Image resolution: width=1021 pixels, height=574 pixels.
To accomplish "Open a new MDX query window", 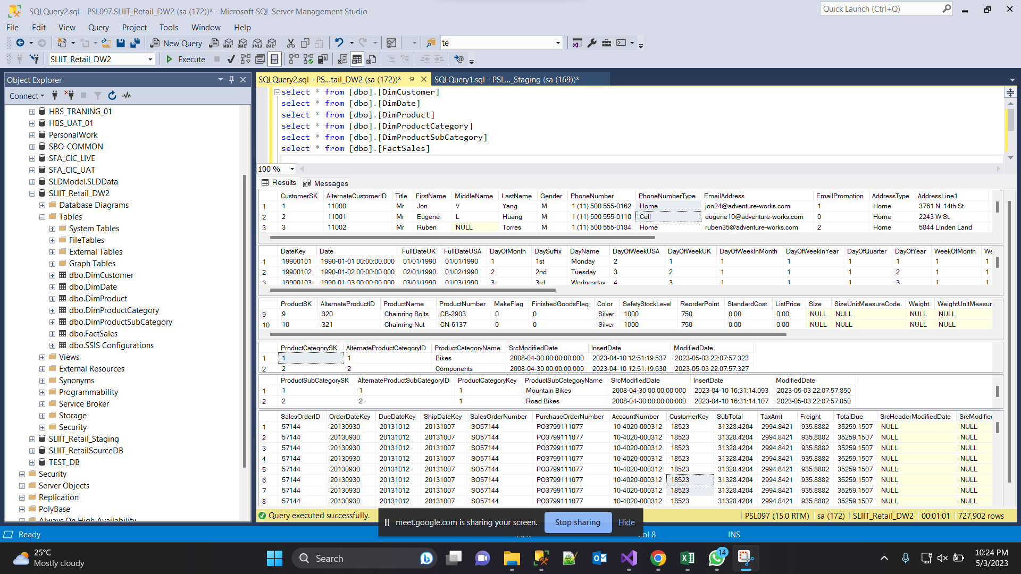I will [x=227, y=43].
